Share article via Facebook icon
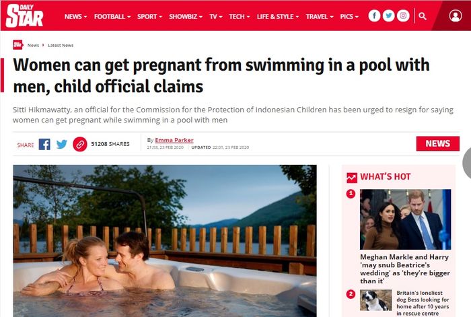 pos(44,144)
